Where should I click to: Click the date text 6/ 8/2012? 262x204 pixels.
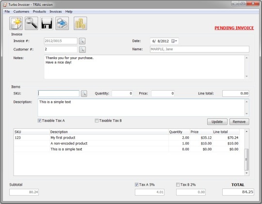pyautogui.click(x=161, y=41)
